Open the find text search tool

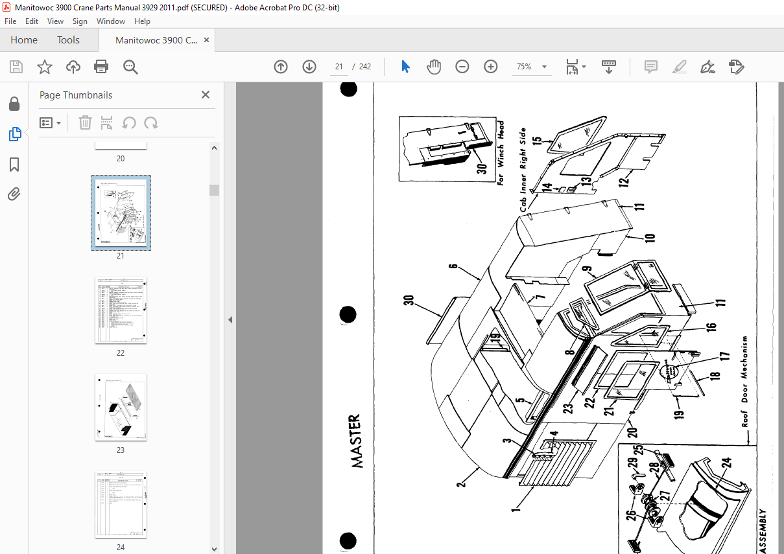pos(130,67)
